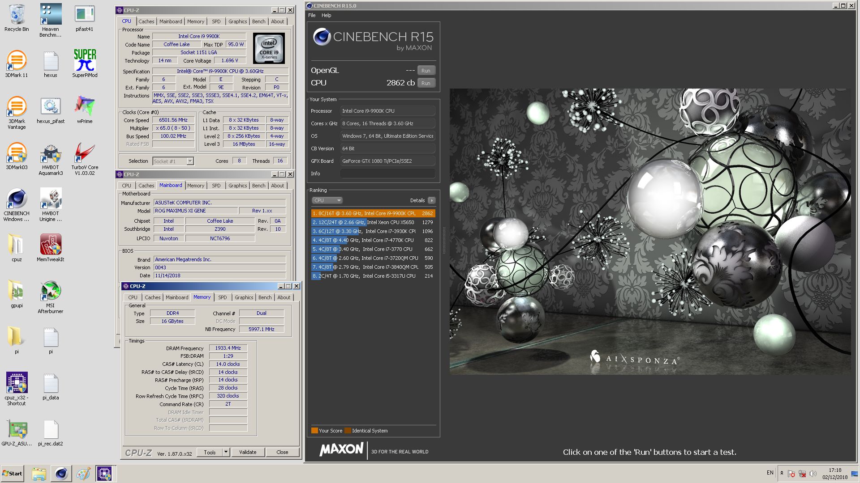Screen dimensions: 860x483
Task: Open CINEBENCH Windows desktop shortcut
Action: [x=17, y=205]
